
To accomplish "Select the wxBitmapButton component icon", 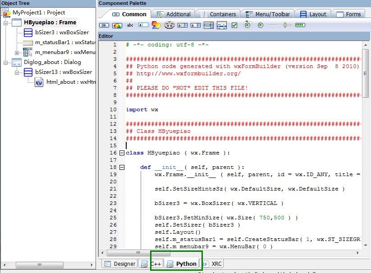I will 117,25.
